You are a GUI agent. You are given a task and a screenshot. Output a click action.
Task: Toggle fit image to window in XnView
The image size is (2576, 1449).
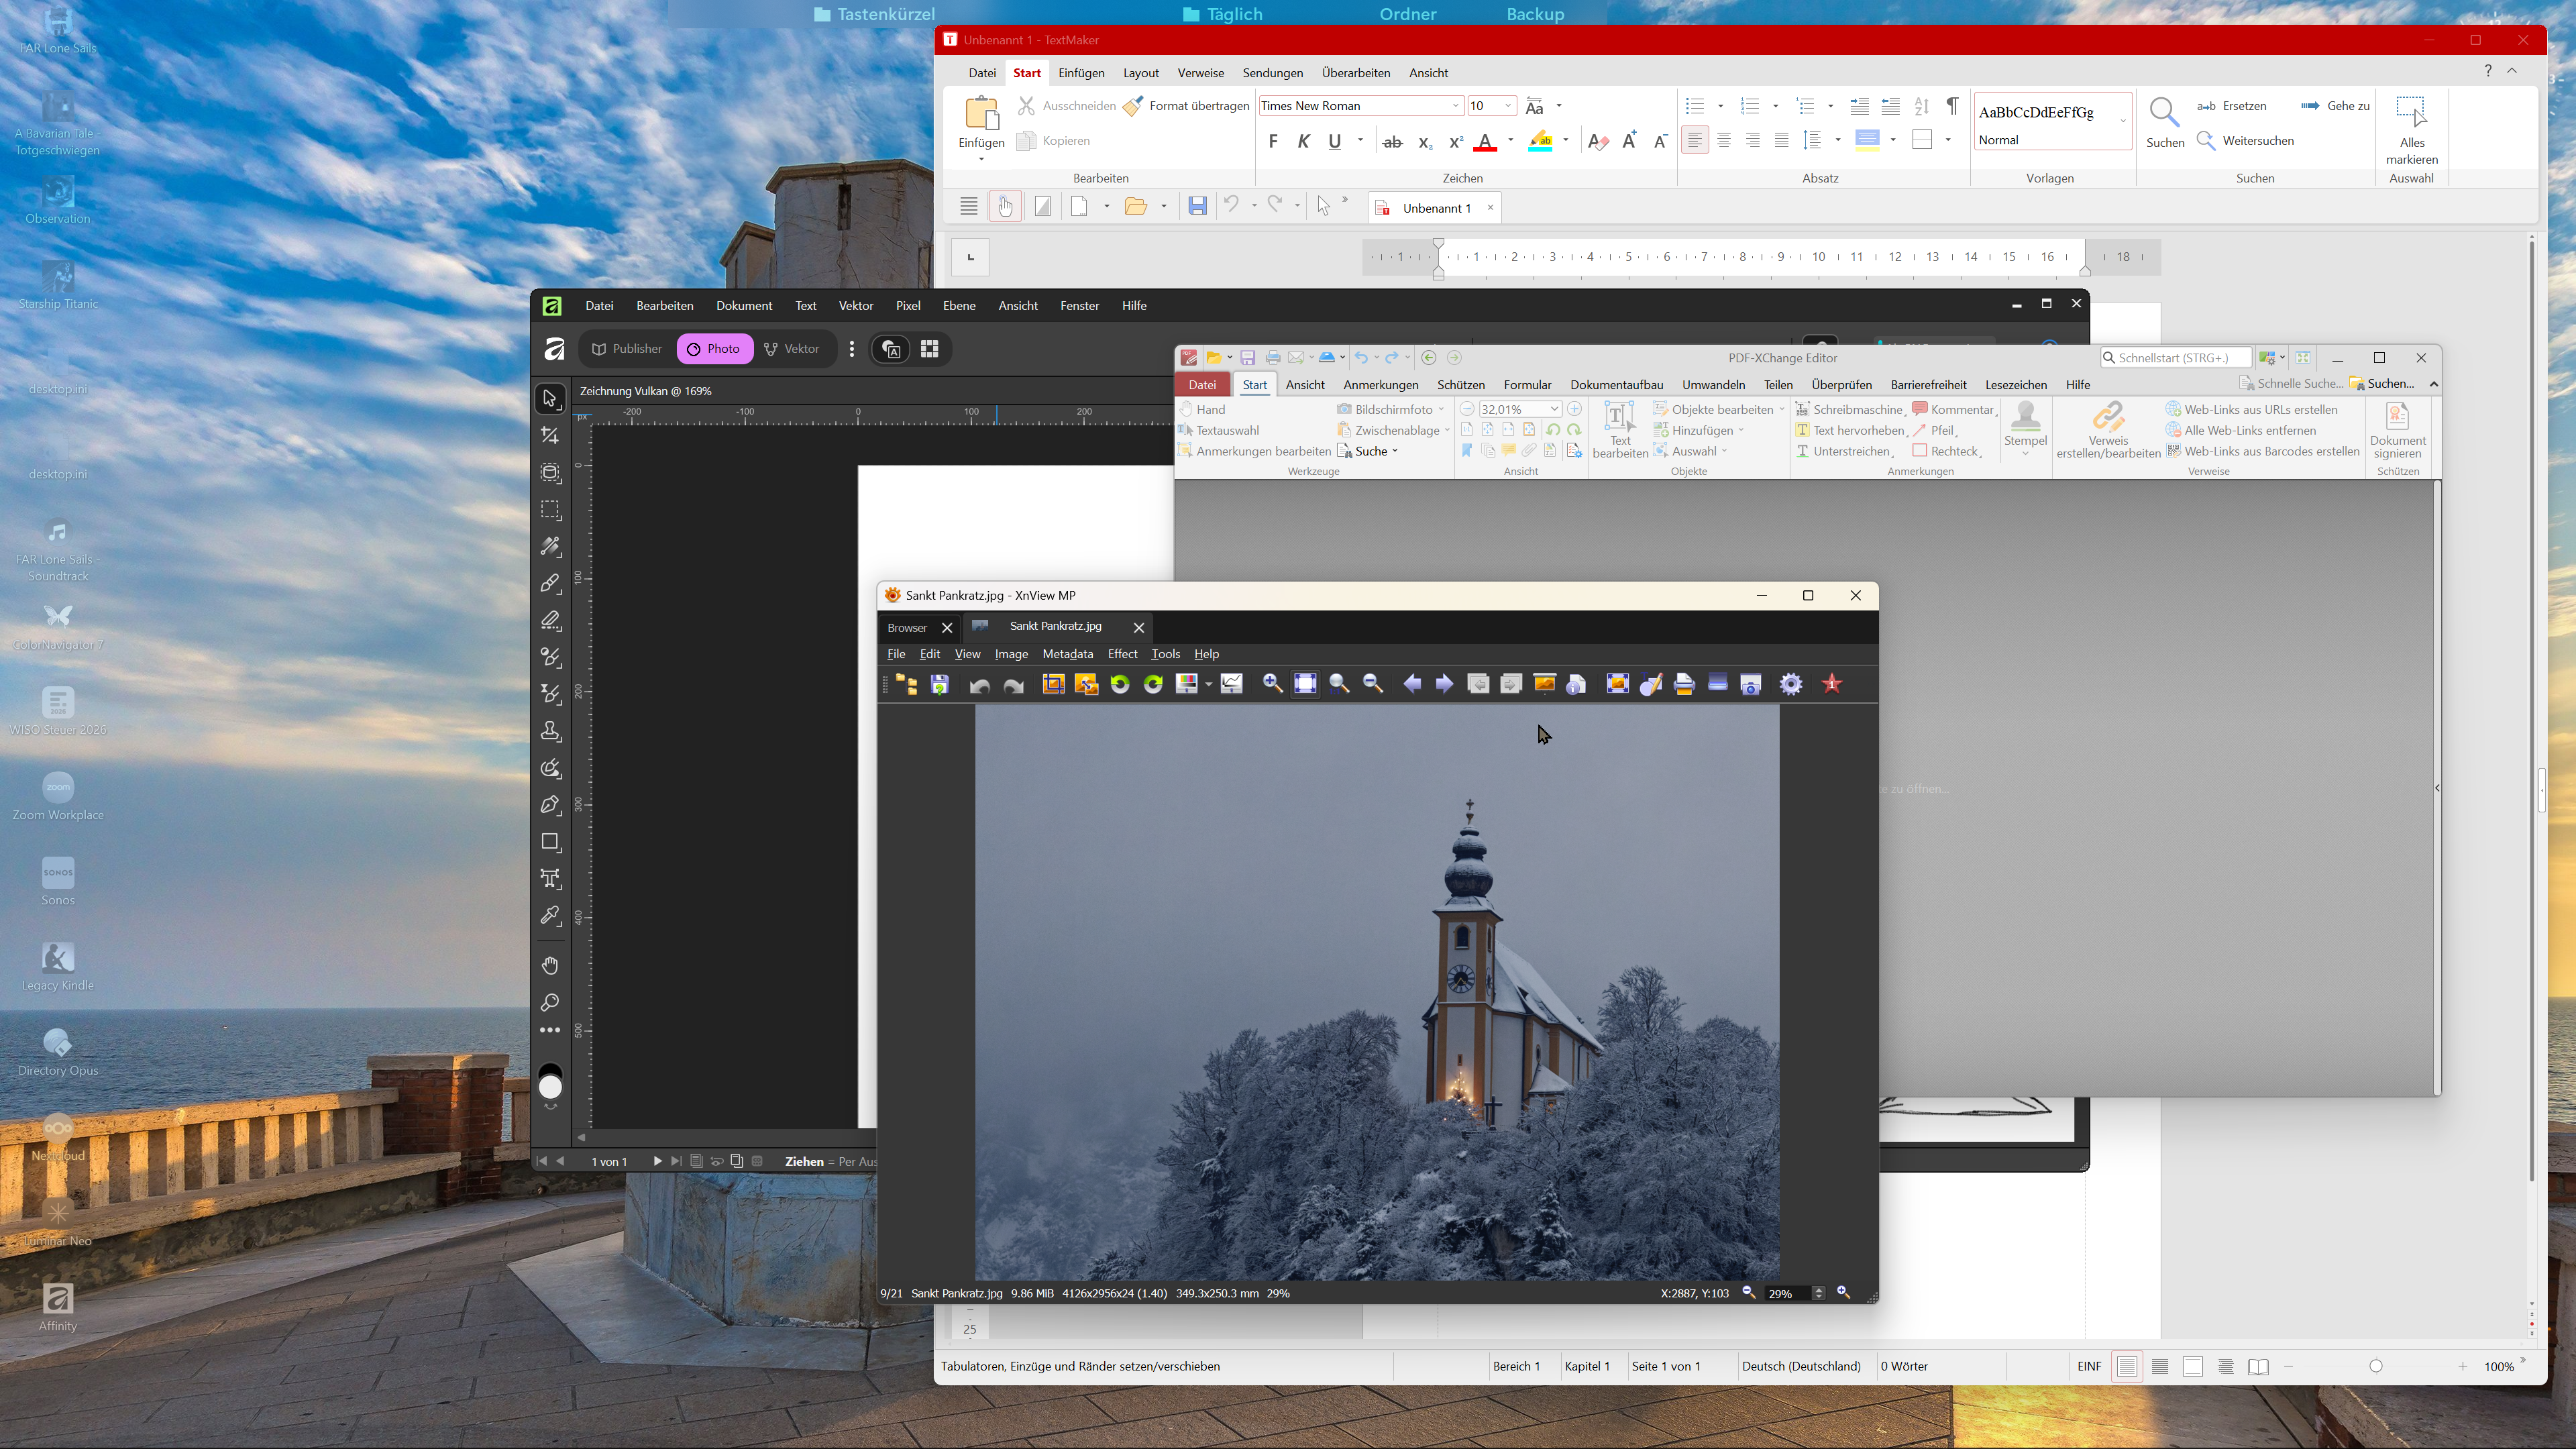[x=1305, y=684]
